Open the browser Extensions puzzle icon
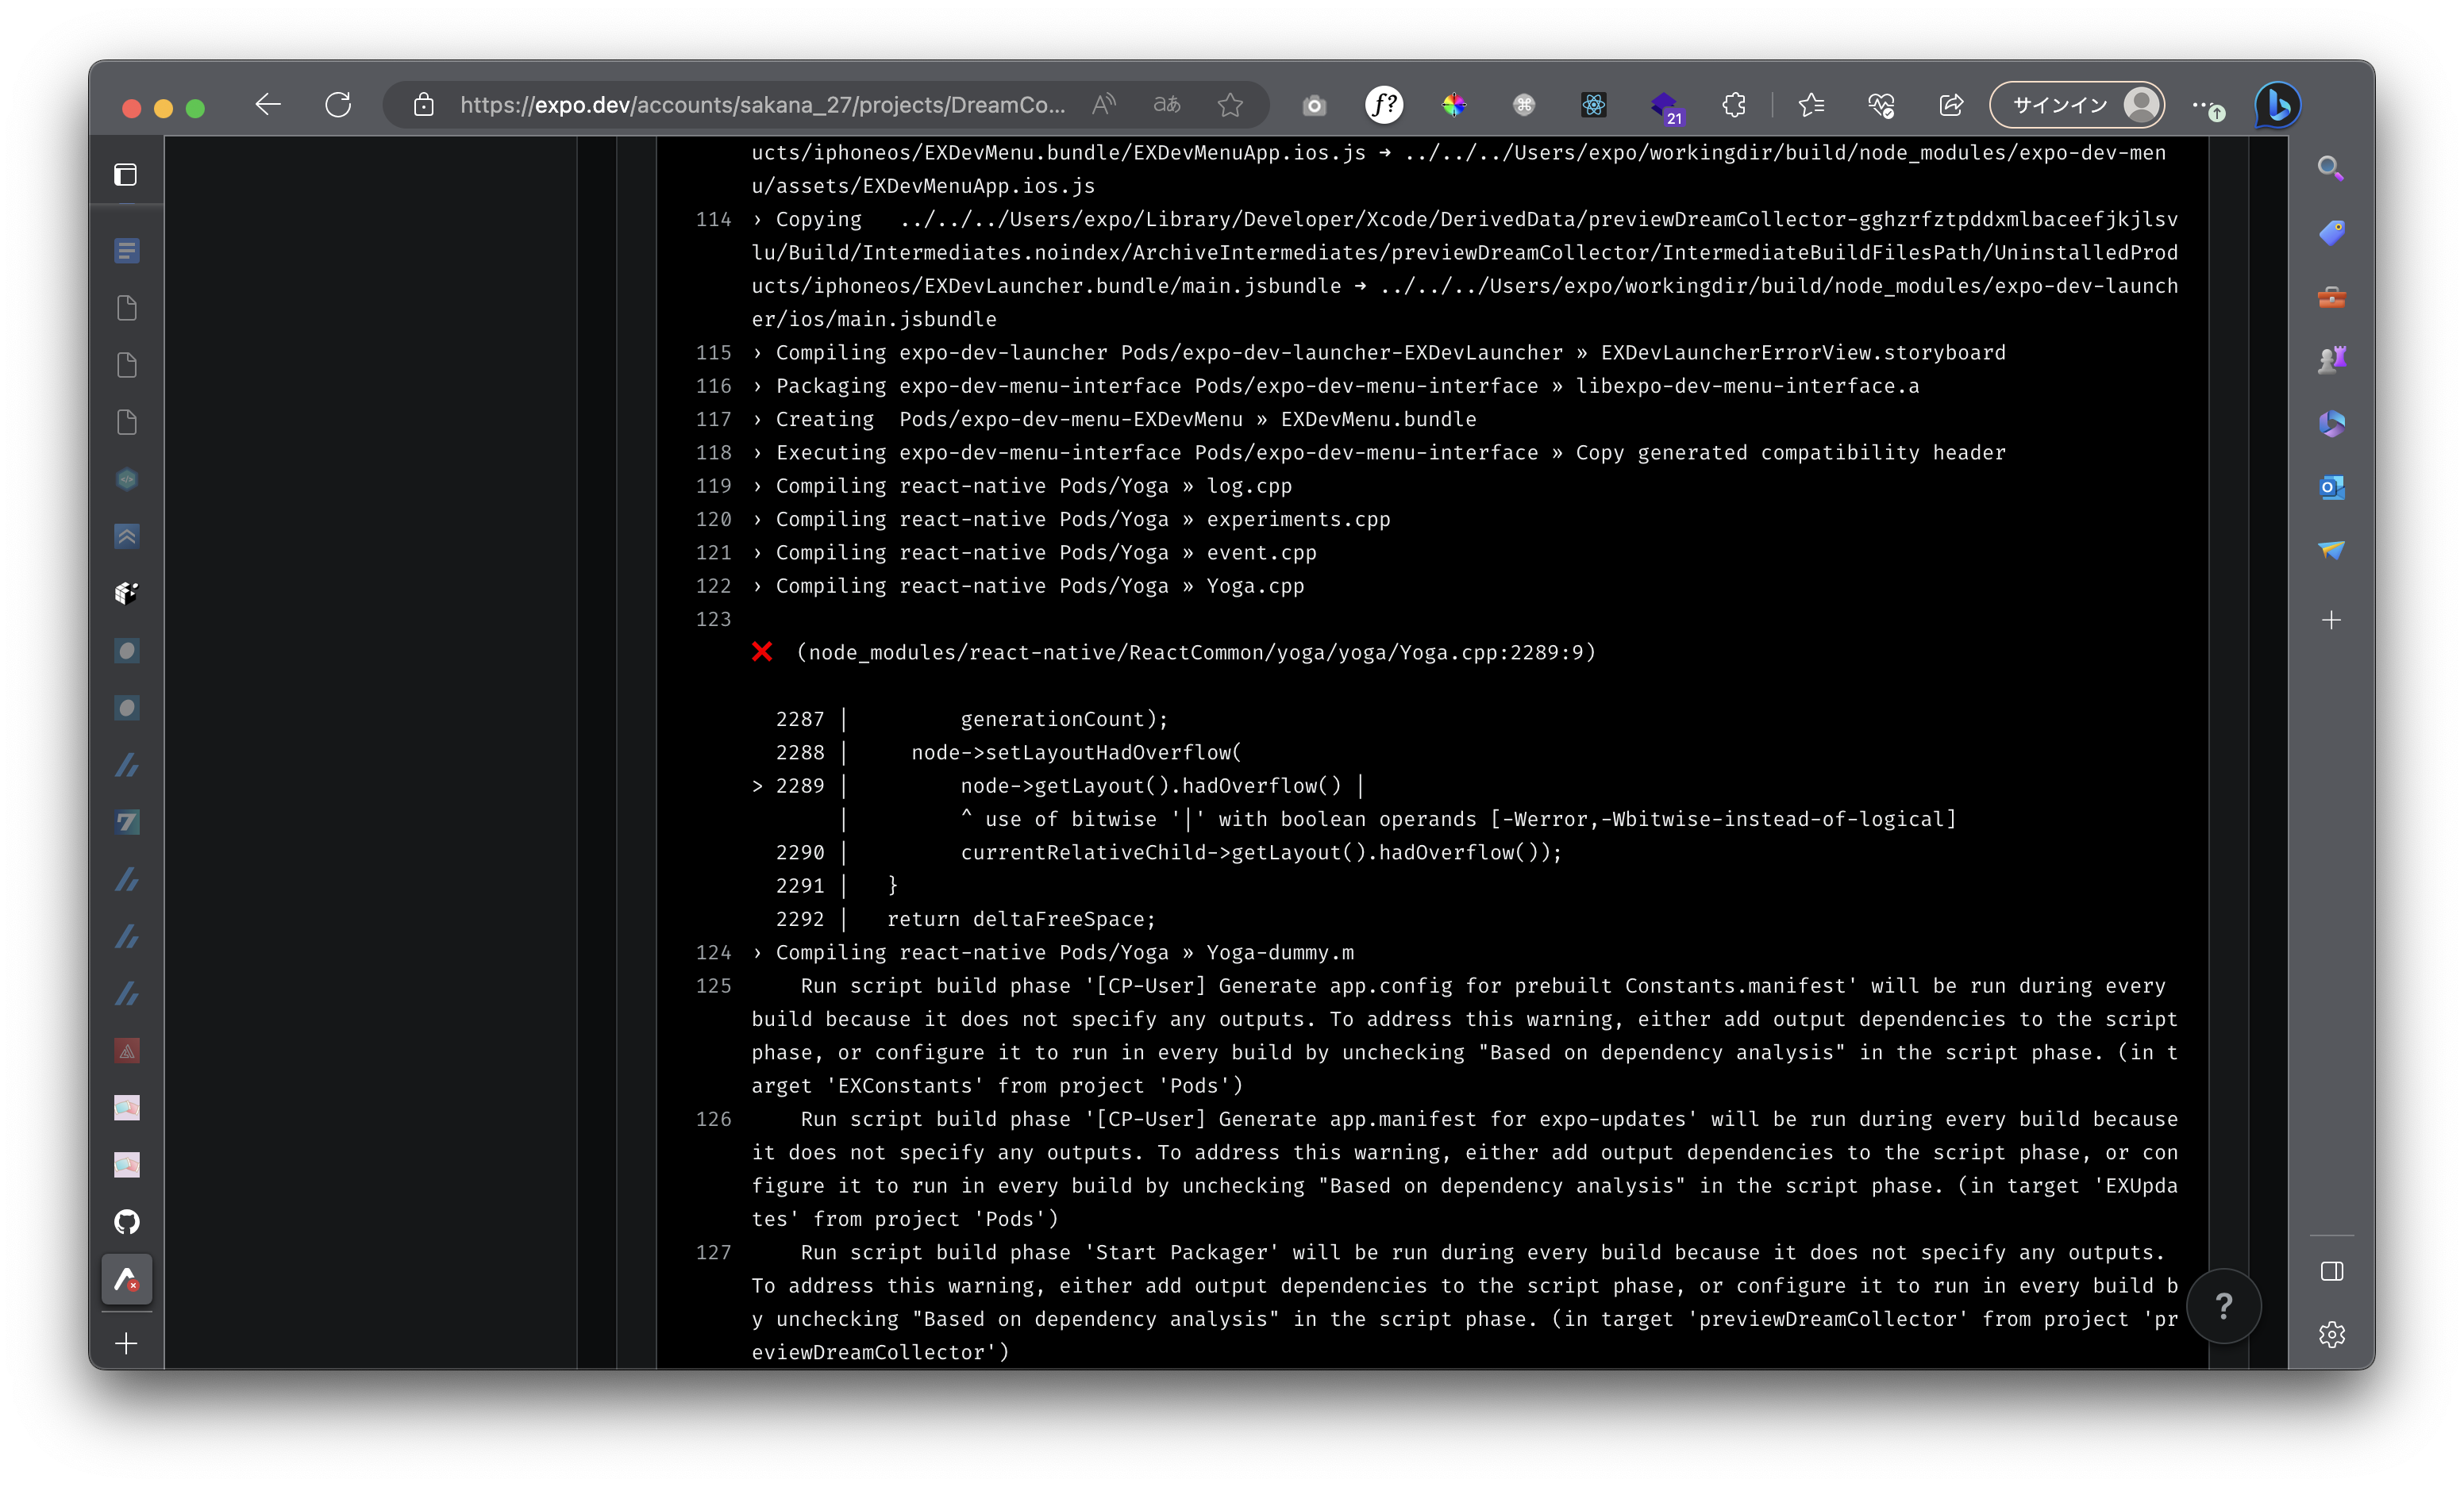The image size is (2464, 1487). tap(1734, 105)
